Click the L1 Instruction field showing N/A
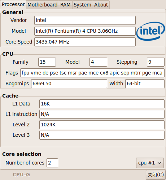The height and width of the screenshot is (180, 166). tap(102, 114)
